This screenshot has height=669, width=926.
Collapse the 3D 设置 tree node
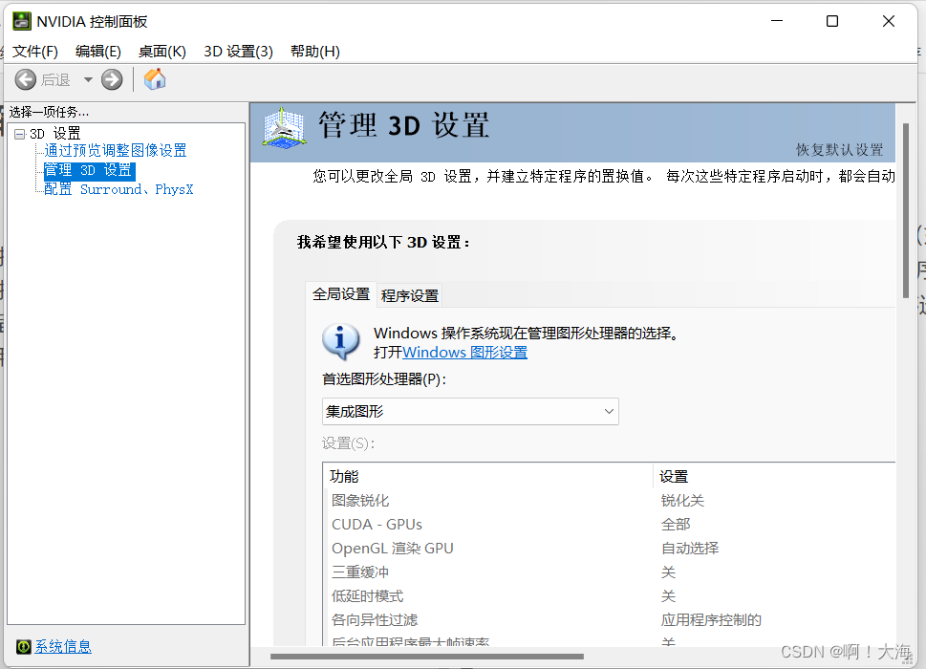(x=19, y=134)
